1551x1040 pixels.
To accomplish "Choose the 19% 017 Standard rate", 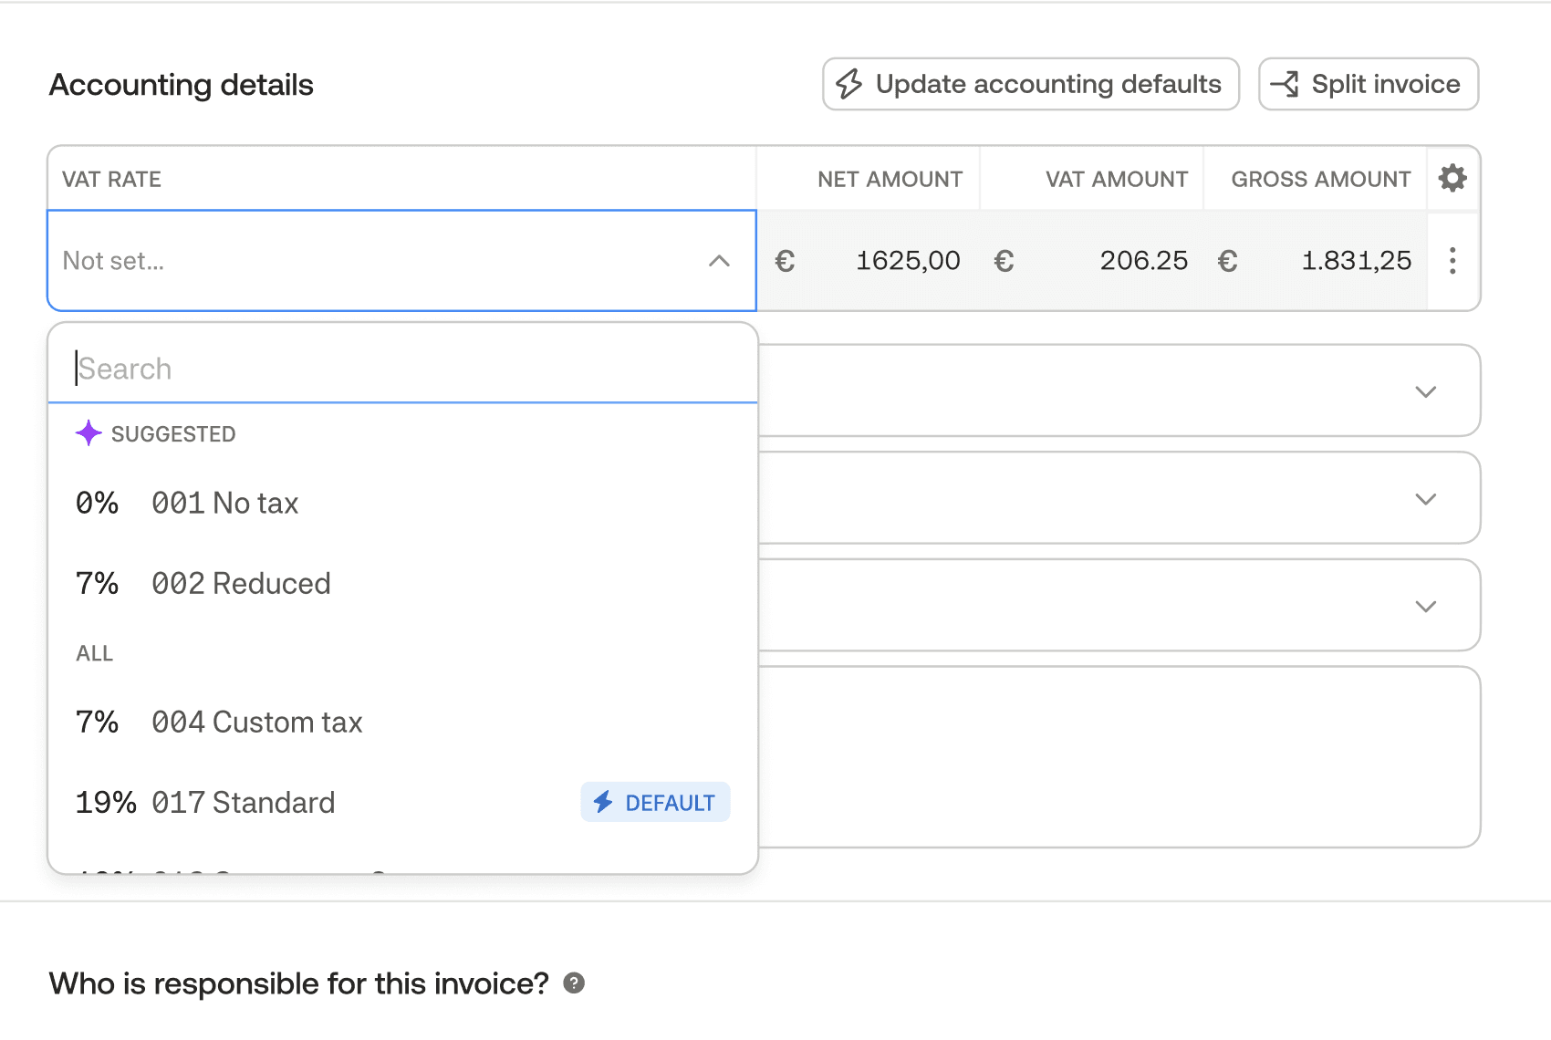I will [x=243, y=803].
